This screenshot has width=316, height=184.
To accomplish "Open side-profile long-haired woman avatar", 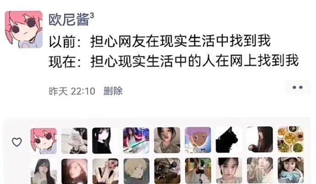I will point(260,140).
